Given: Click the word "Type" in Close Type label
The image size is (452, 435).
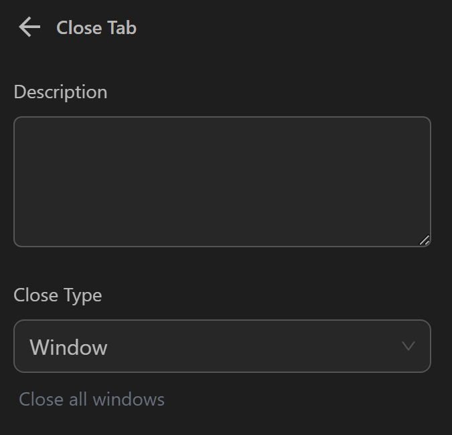Looking at the screenshot, I should coord(82,295).
